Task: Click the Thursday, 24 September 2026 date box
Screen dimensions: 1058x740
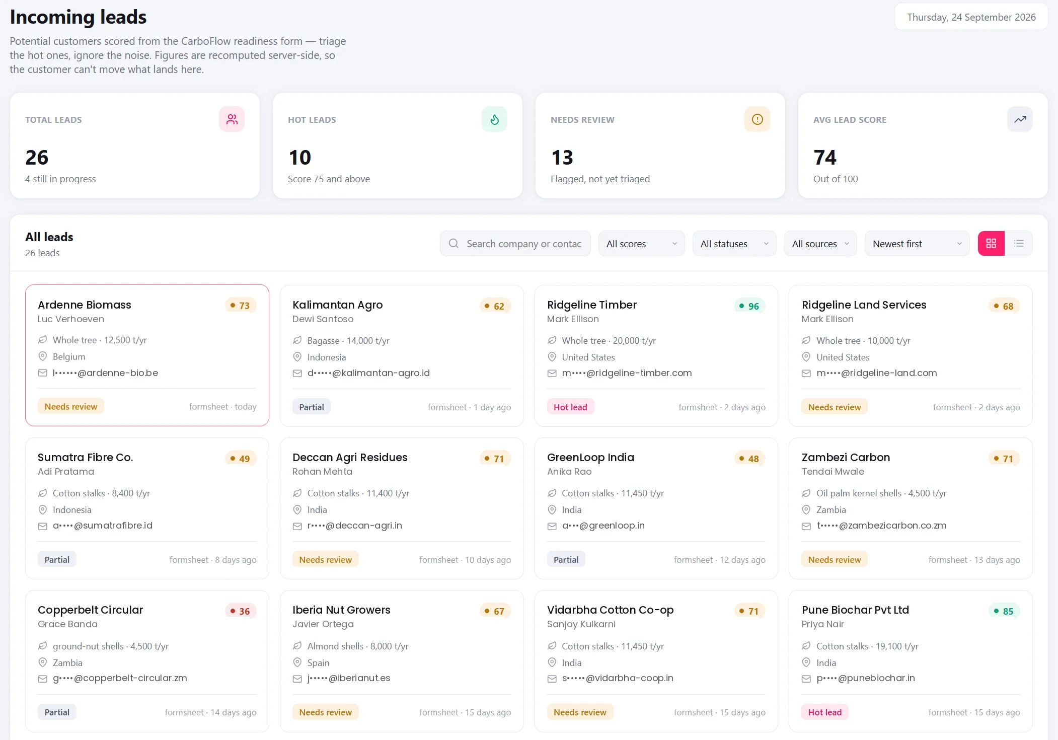Action: 971,17
